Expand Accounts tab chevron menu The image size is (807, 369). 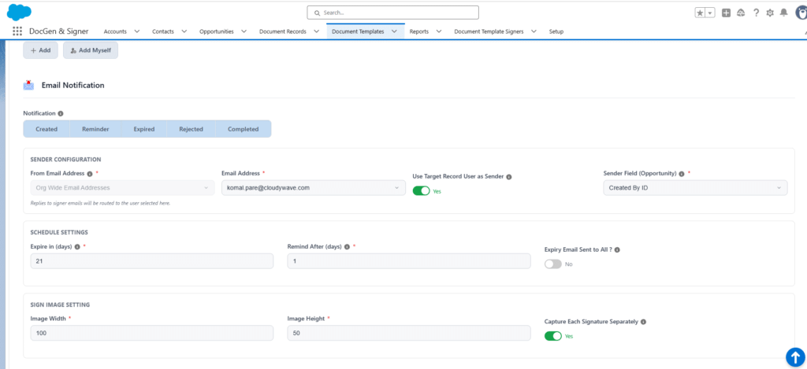tap(137, 31)
